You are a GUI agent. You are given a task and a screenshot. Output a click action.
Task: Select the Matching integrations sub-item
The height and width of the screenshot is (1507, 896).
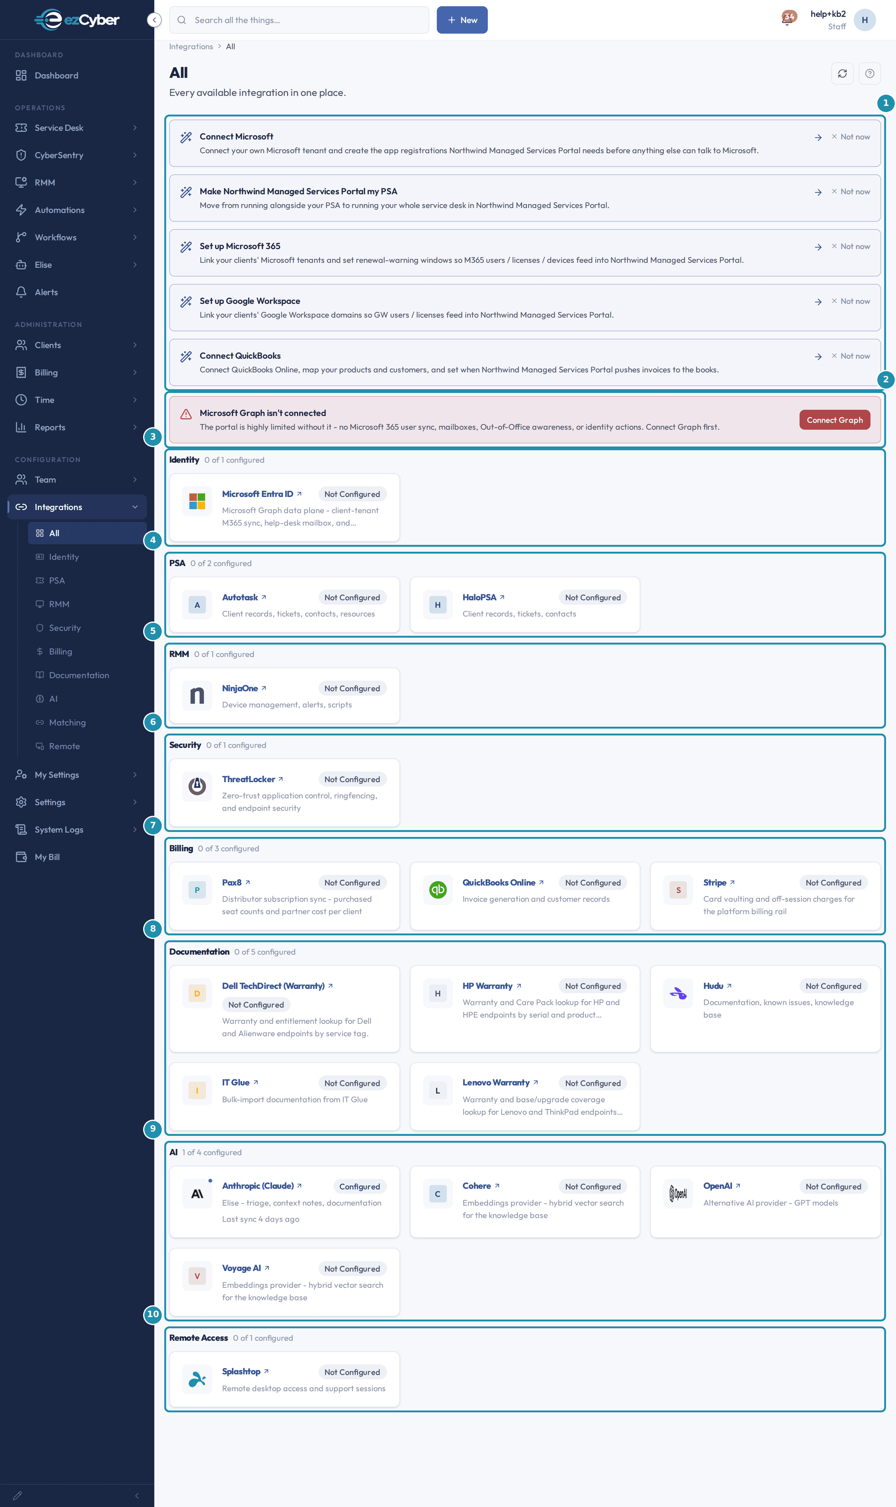[87, 723]
